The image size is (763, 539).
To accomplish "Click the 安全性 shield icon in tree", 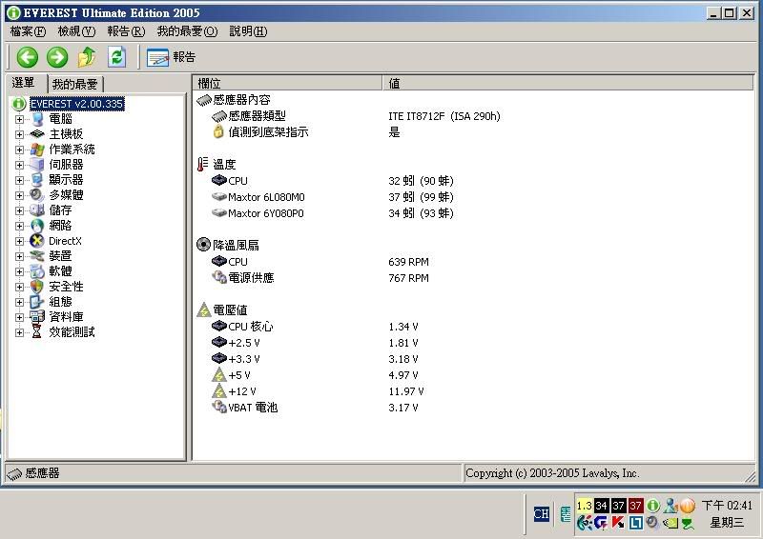I will (x=37, y=287).
